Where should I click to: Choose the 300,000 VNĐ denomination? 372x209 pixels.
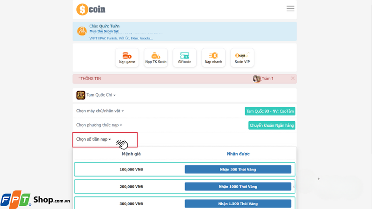[x=131, y=203]
